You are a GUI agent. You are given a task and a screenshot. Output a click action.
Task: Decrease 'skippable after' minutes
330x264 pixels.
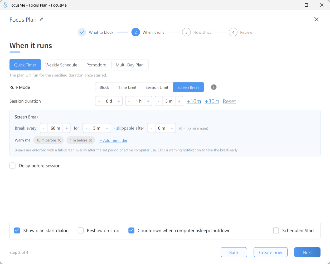coord(151,128)
